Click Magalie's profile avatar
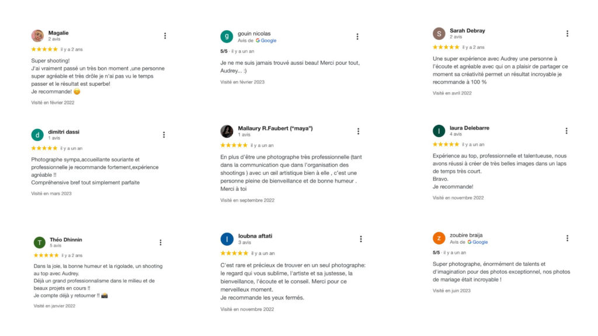 (37, 36)
